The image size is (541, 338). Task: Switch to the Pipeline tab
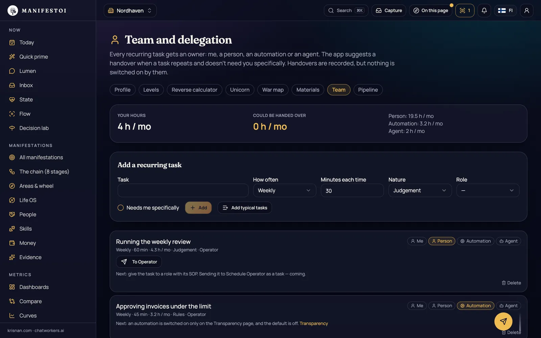click(x=368, y=90)
